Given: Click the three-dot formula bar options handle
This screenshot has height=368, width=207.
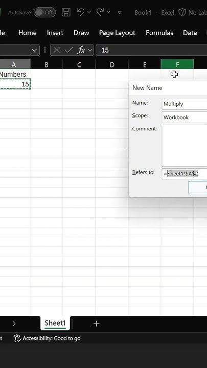Looking at the screenshot, I should (44, 50).
